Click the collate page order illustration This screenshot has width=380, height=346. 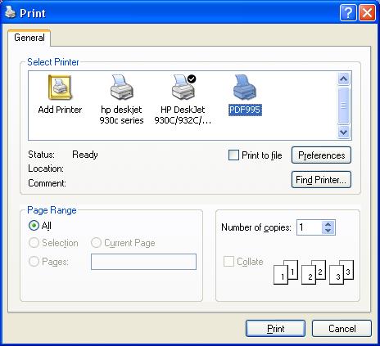click(x=314, y=272)
